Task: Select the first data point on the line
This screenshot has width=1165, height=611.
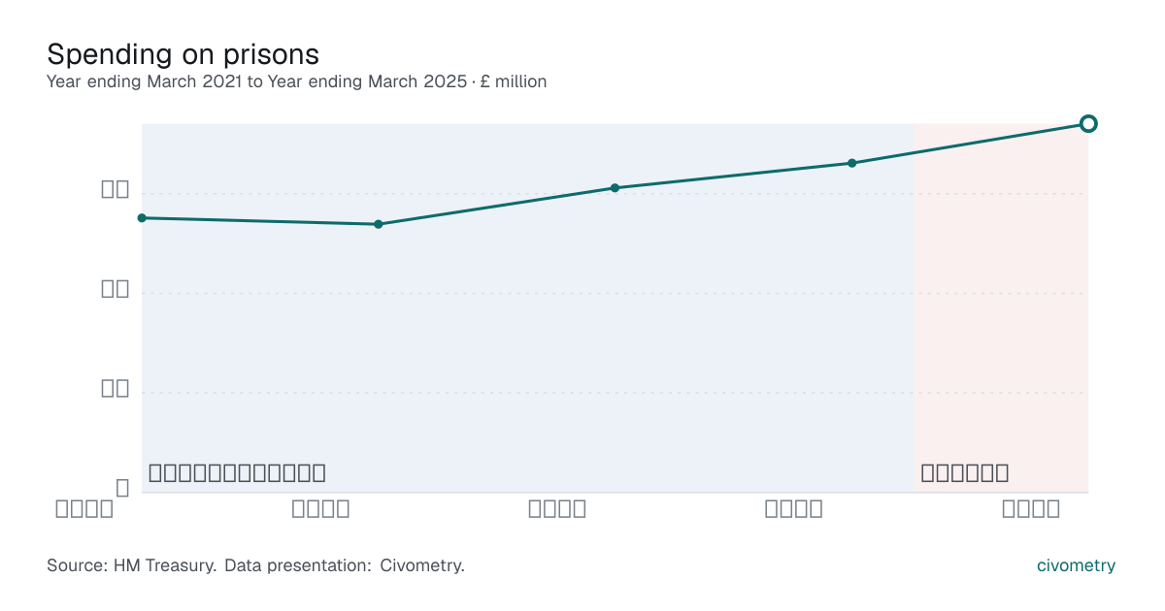Action: pos(142,218)
